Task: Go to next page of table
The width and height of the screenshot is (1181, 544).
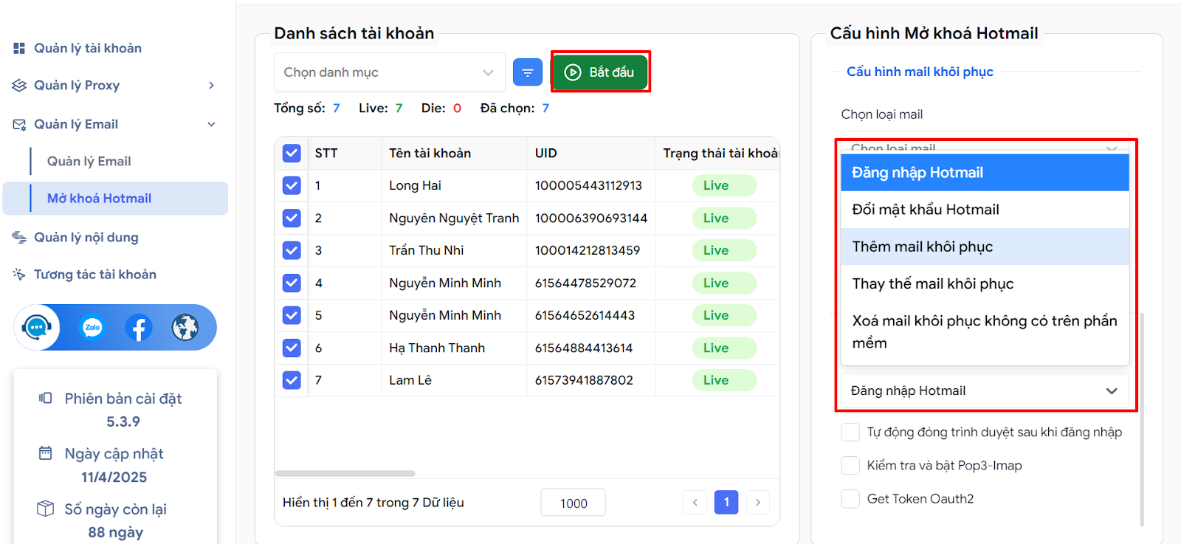Action: click(x=758, y=503)
